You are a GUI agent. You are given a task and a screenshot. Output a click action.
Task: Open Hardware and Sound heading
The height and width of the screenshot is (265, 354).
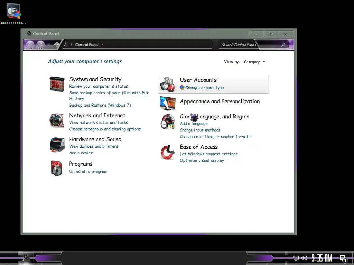(95, 139)
